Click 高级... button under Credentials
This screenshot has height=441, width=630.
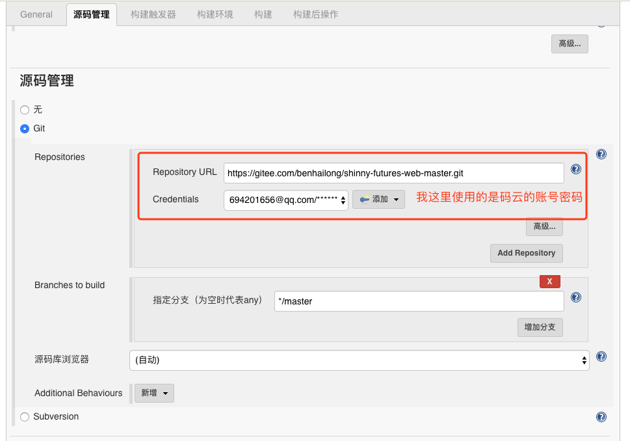pos(544,227)
